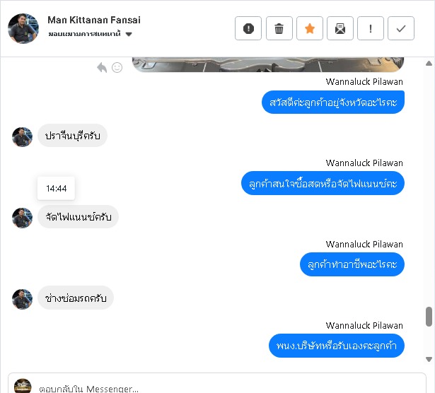Click the image attachment in chat
The height and width of the screenshot is (393, 435).
click(268, 64)
